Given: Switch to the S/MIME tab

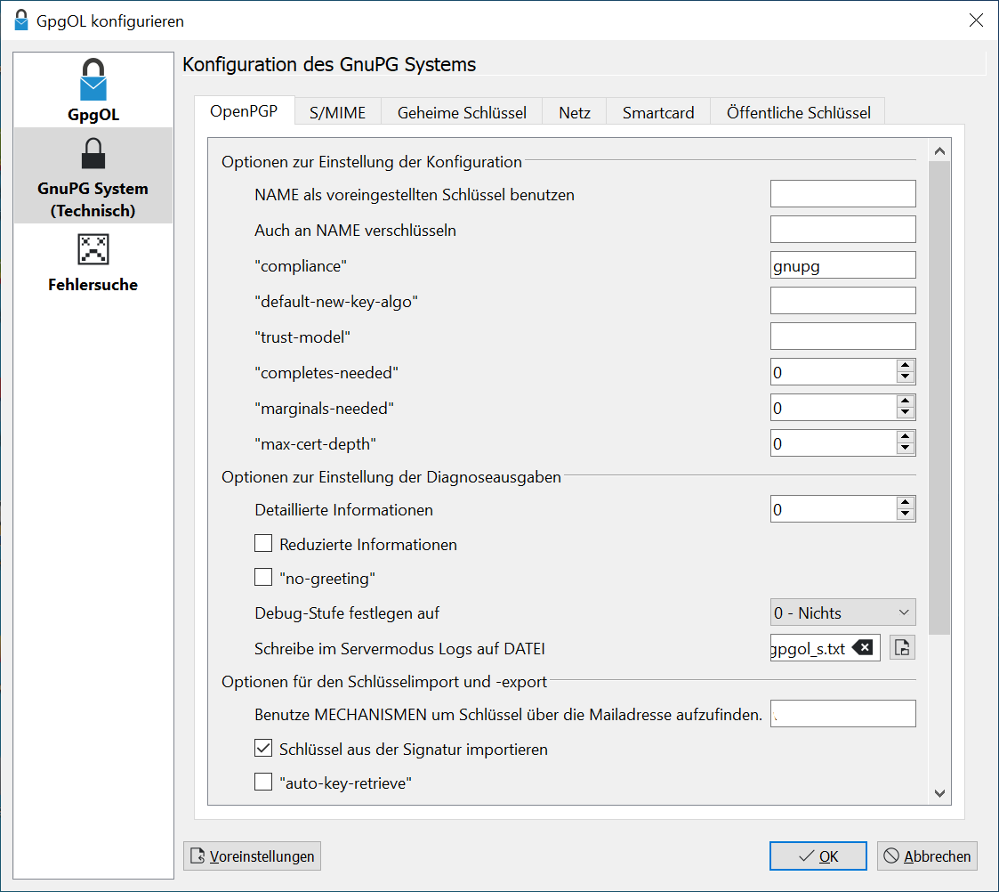Looking at the screenshot, I should 337,113.
